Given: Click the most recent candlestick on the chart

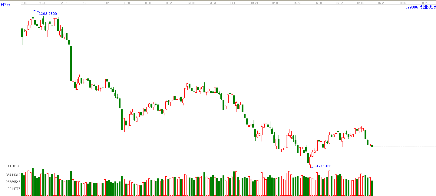Looking at the screenshot, I should click(x=372, y=146).
